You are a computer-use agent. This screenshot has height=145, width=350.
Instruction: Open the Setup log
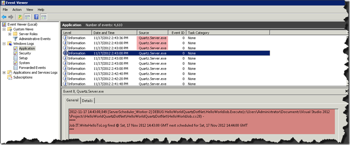(23, 58)
